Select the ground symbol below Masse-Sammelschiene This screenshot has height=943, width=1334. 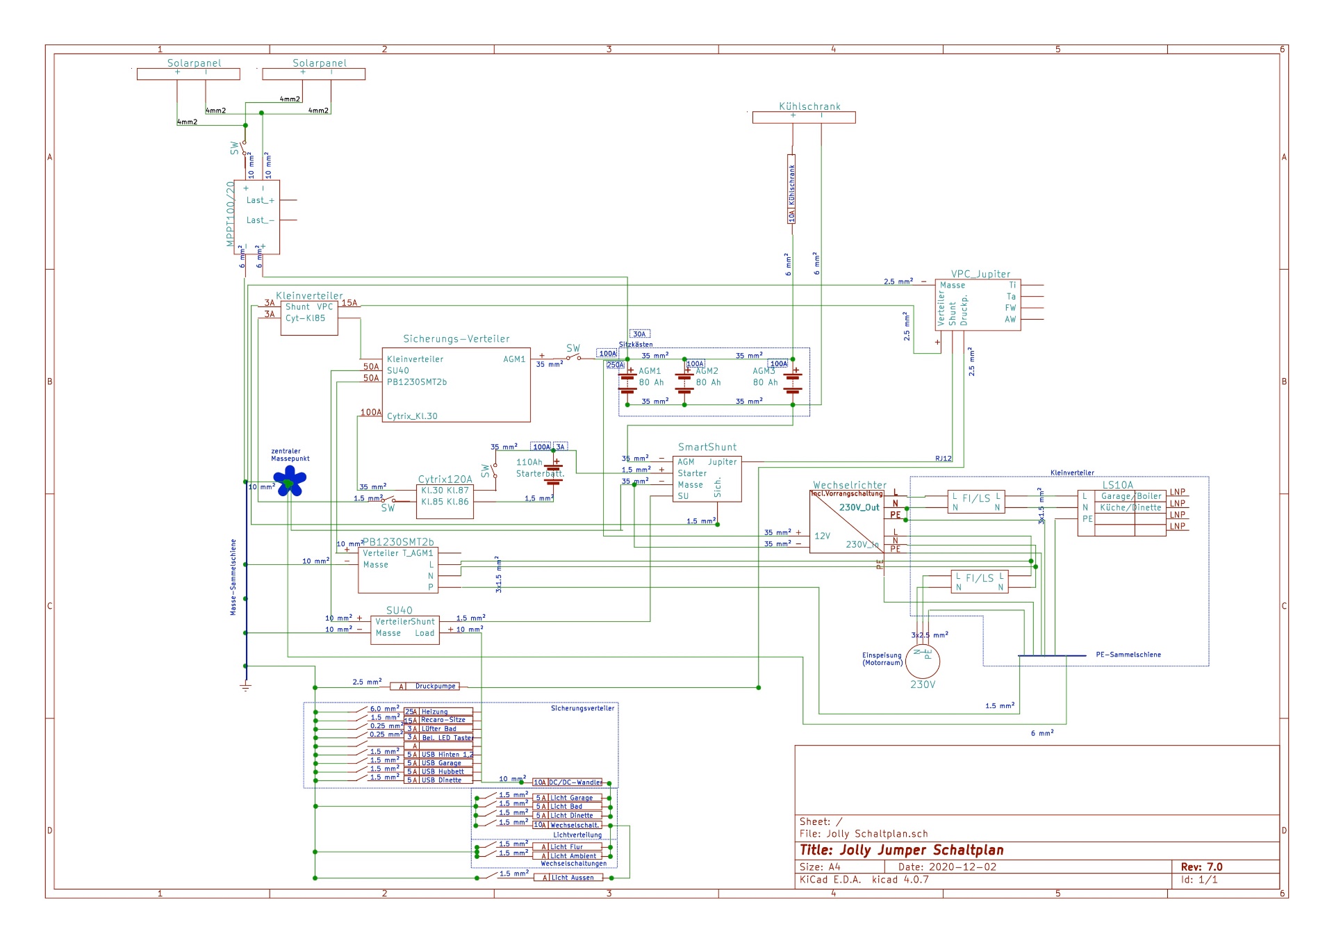245,686
